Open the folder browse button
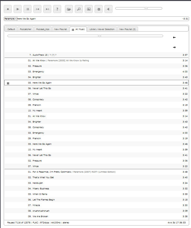The height and width of the screenshot is (228, 191). [x=69, y=9]
